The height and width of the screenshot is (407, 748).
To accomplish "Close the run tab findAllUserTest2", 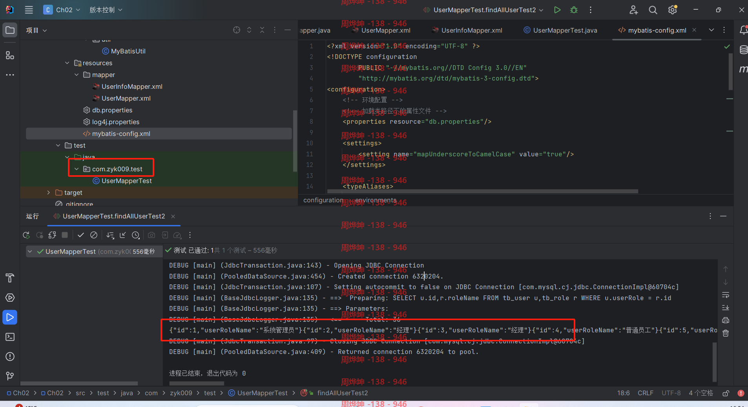I will (173, 216).
